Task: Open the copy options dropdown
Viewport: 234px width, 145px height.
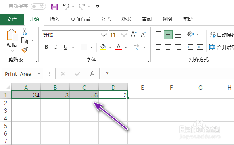Action: [32, 41]
